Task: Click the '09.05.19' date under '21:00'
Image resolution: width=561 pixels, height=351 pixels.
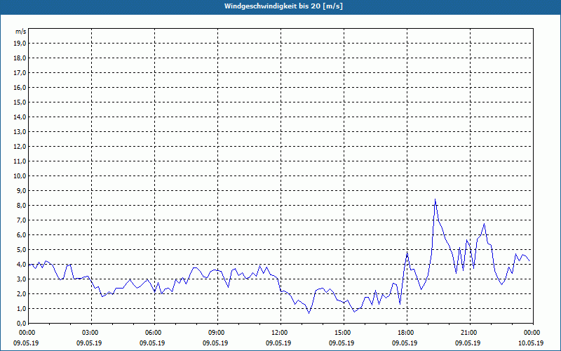Action: tap(468, 343)
